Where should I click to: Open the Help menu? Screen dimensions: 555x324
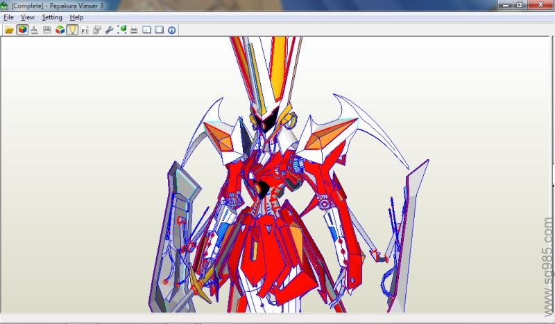pyautogui.click(x=76, y=17)
